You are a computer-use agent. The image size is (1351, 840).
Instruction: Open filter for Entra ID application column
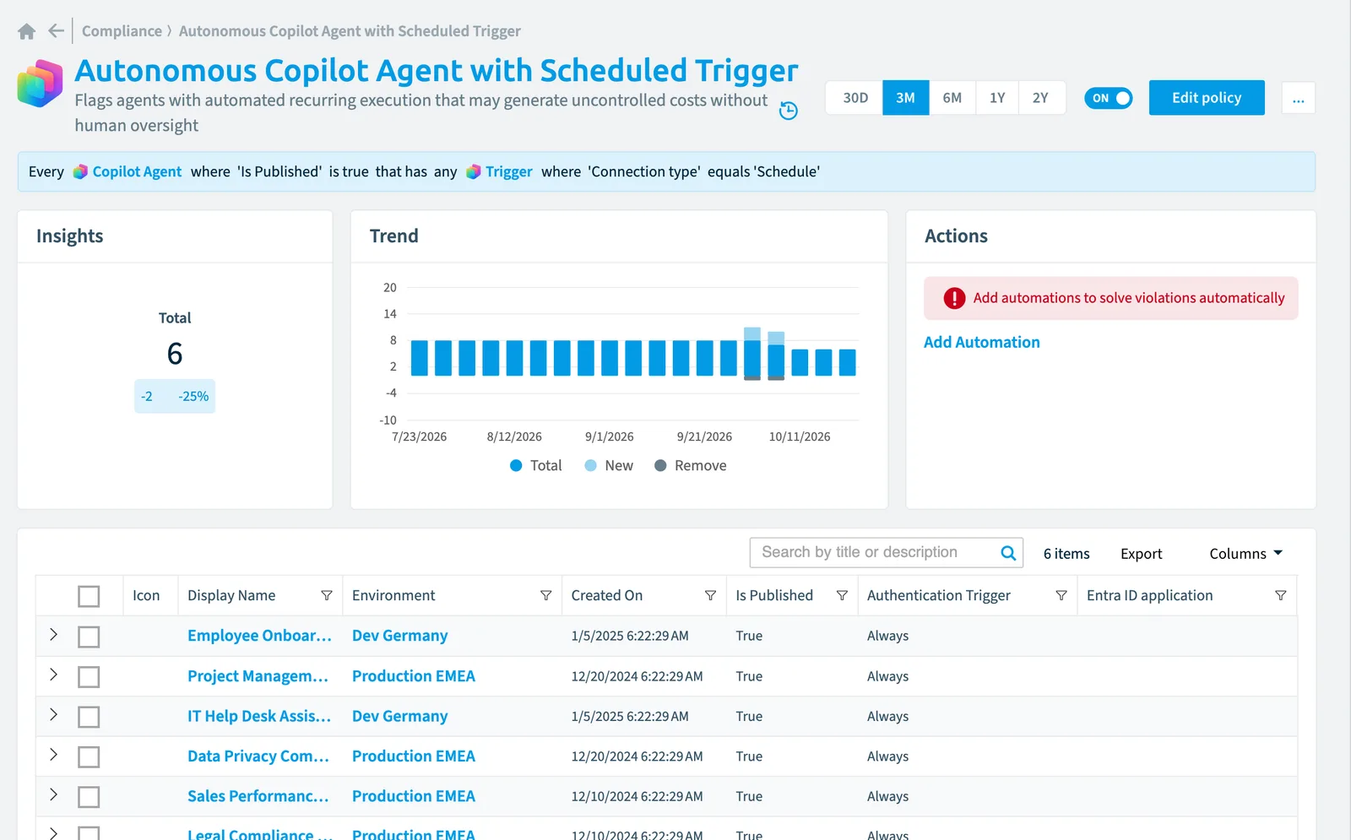click(x=1281, y=595)
